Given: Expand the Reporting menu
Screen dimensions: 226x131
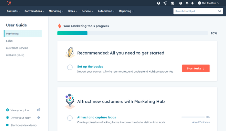Looking at the screenshot, I should 126,11.
